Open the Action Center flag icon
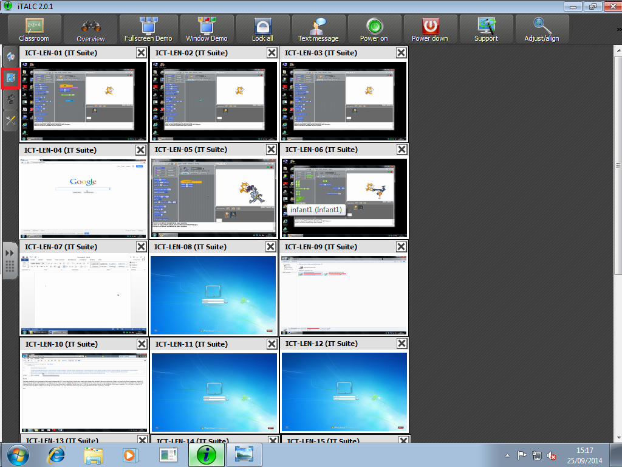 point(522,455)
